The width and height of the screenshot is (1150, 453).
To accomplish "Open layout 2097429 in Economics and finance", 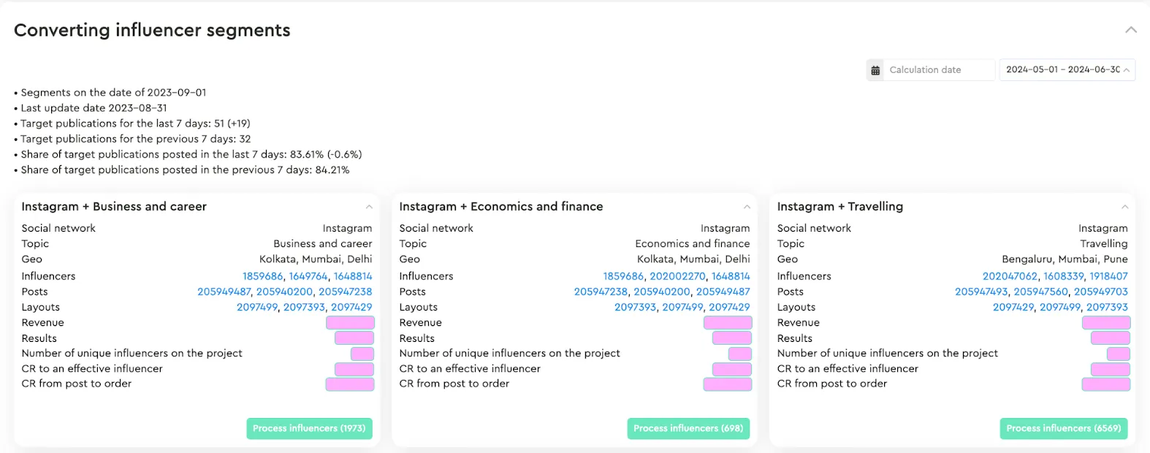I will 729,308.
